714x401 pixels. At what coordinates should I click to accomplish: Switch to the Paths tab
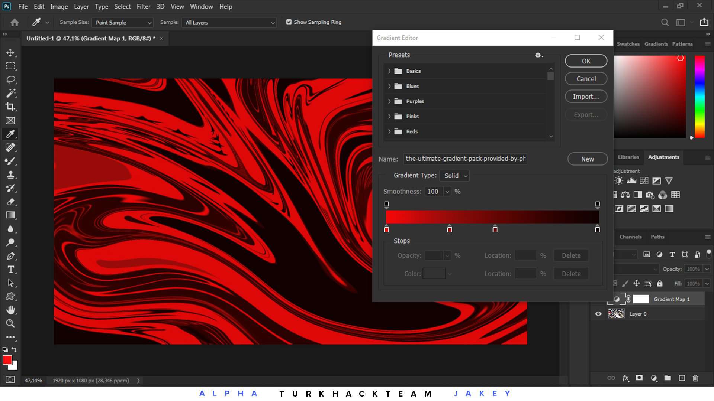point(657,237)
